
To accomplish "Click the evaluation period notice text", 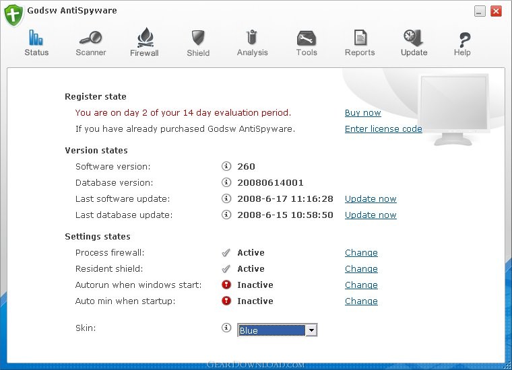I will (x=183, y=113).
